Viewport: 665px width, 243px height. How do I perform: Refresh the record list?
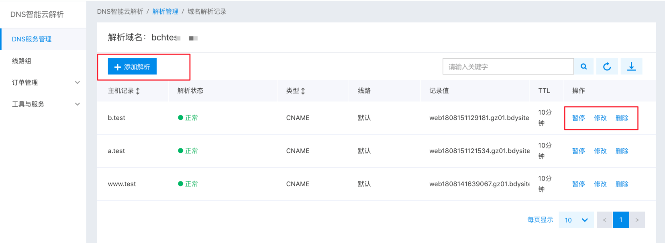coord(607,67)
